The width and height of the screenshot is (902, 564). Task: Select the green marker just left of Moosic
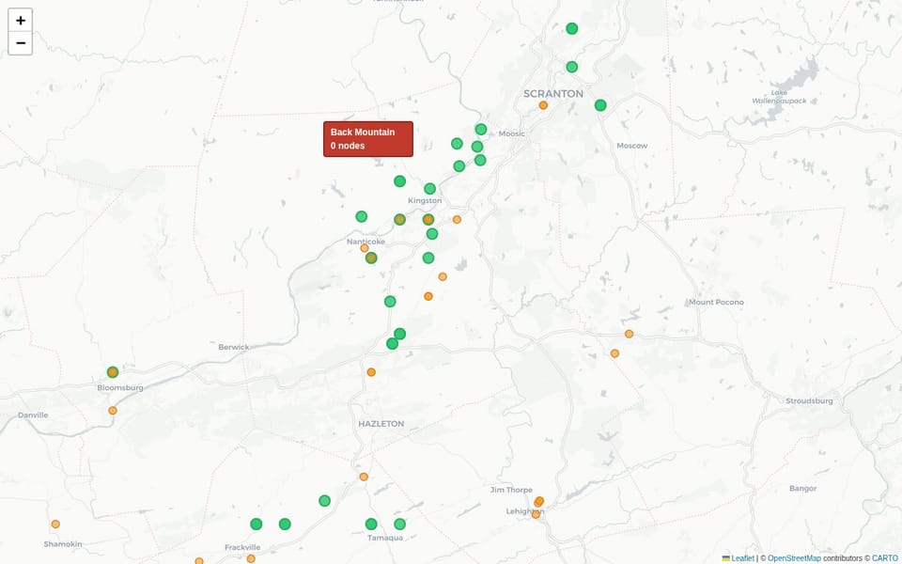point(481,130)
